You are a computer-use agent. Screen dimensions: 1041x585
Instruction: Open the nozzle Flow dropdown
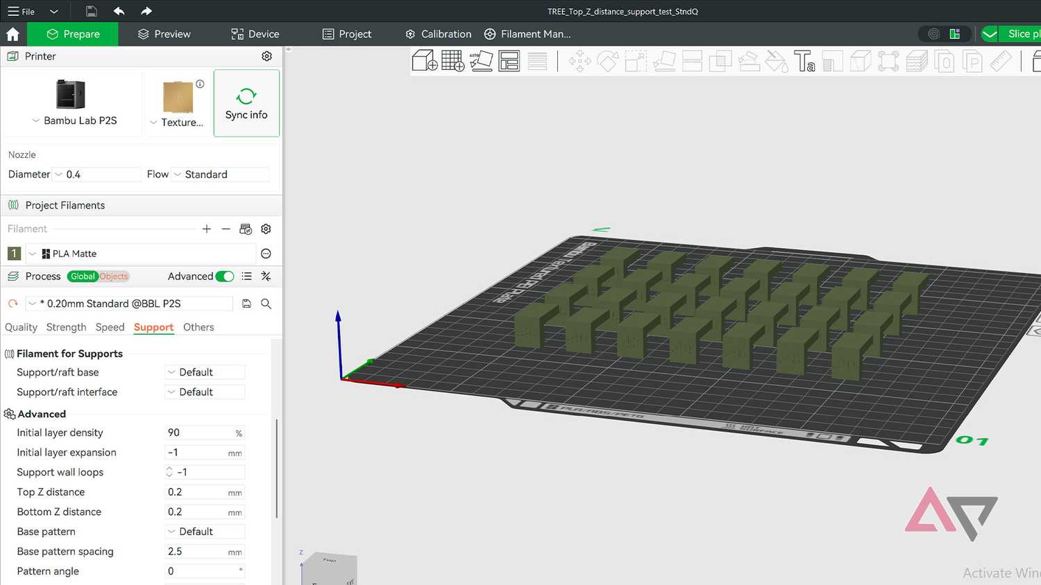[221, 174]
